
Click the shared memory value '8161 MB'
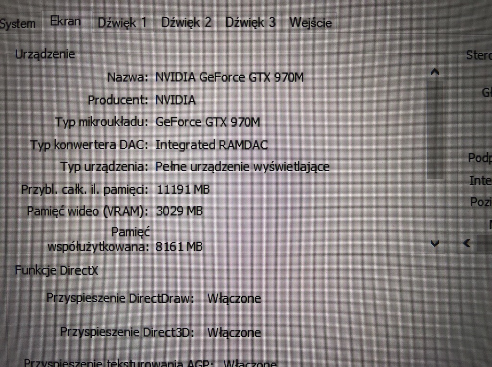[179, 247]
